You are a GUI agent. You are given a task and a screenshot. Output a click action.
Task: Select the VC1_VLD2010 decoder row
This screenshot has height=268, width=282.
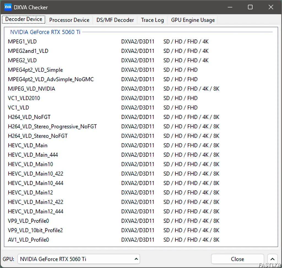(141, 98)
